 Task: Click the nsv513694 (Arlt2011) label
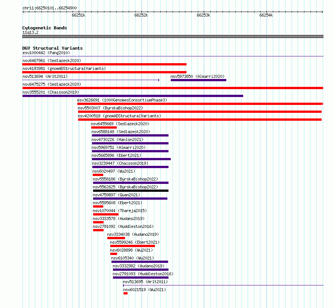[x=45, y=76]
